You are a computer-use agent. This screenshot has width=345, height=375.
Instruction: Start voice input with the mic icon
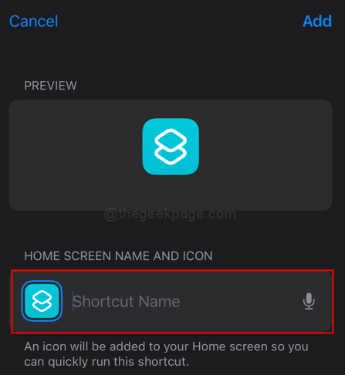tap(309, 301)
